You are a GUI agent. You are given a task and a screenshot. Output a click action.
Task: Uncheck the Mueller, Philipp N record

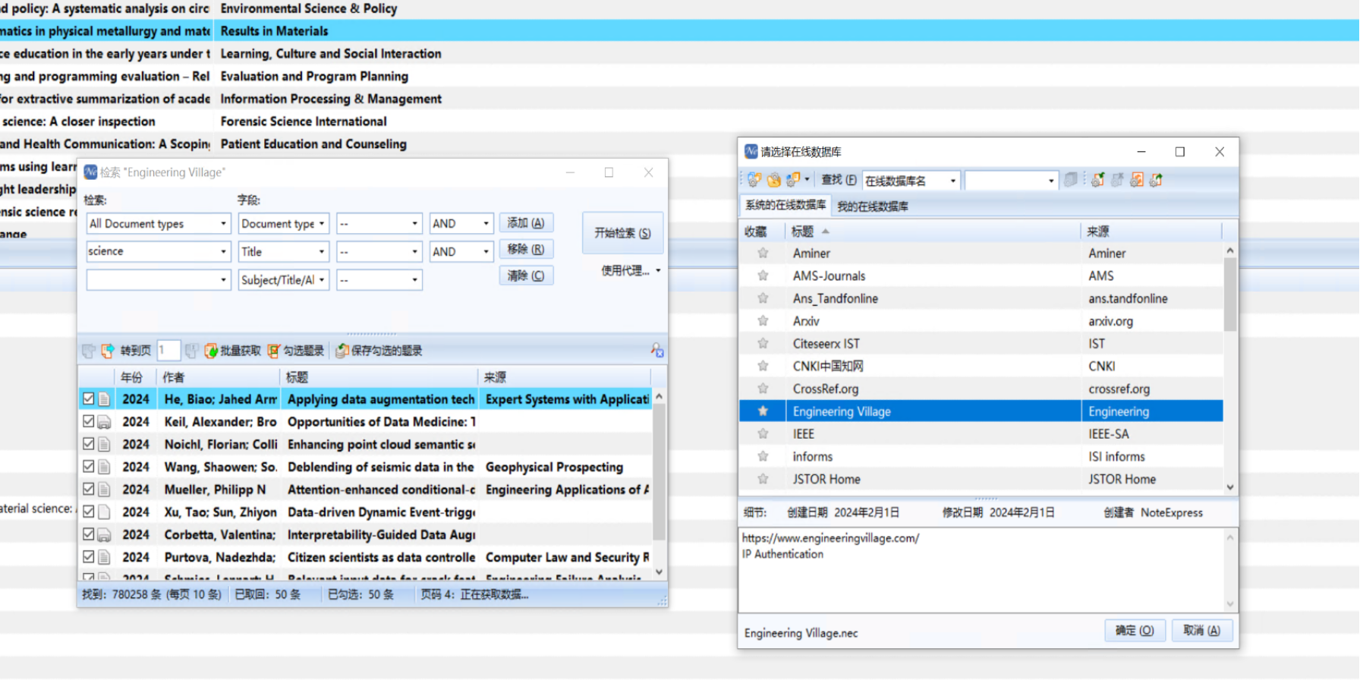tap(89, 489)
